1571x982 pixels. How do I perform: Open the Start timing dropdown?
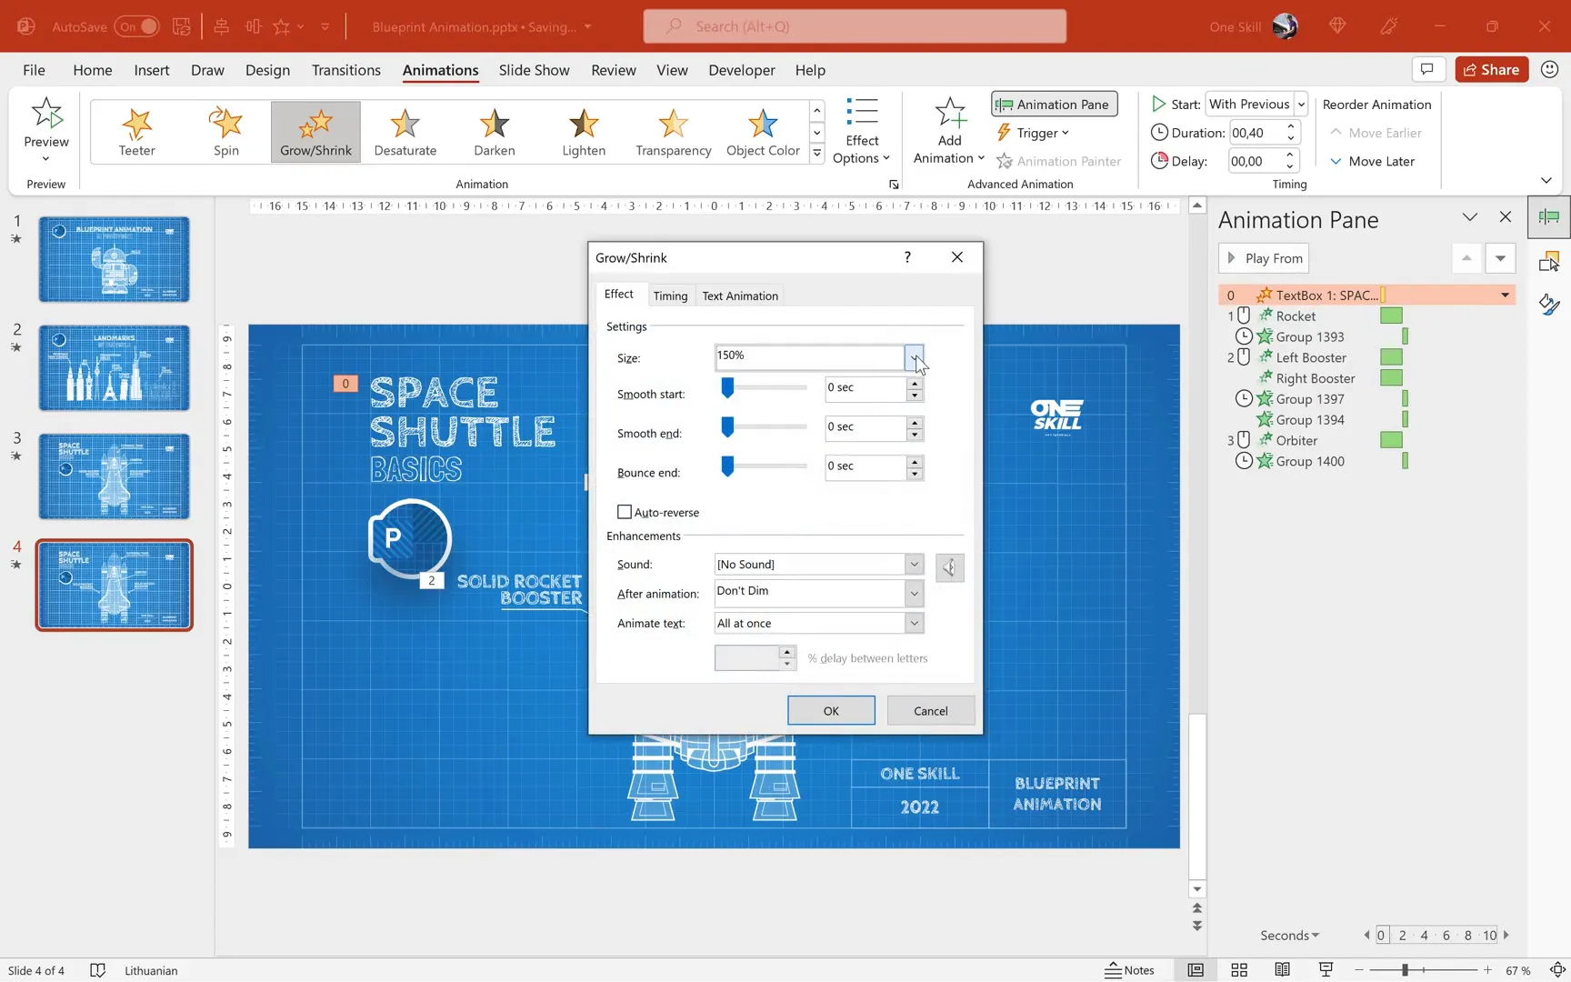click(1301, 105)
